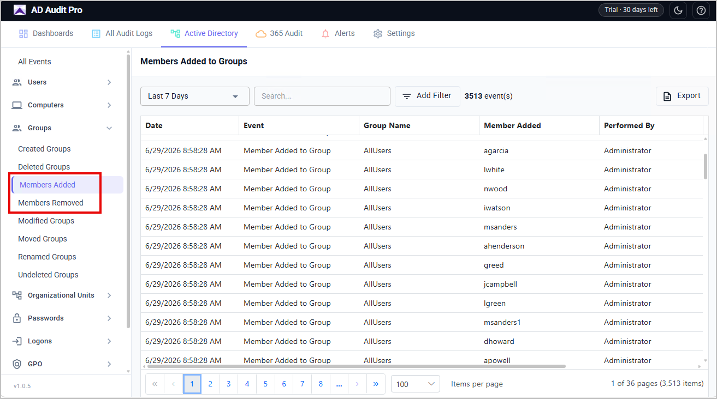This screenshot has width=717, height=399.
Task: Select the Active Directory tab
Action: tap(204, 34)
